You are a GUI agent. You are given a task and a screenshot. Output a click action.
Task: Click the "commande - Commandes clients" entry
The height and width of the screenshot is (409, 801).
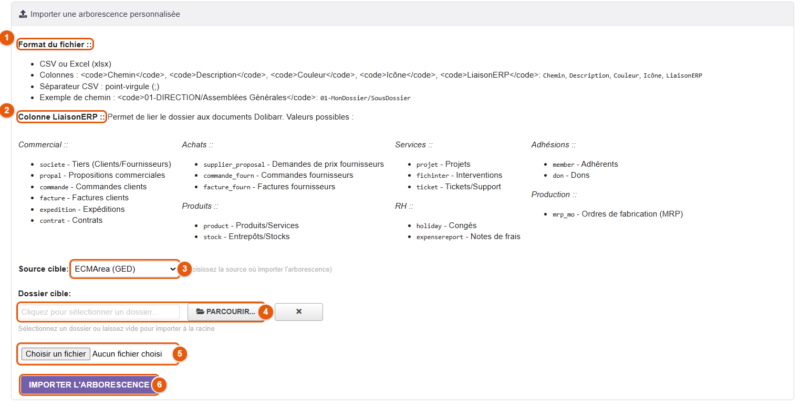coord(93,187)
